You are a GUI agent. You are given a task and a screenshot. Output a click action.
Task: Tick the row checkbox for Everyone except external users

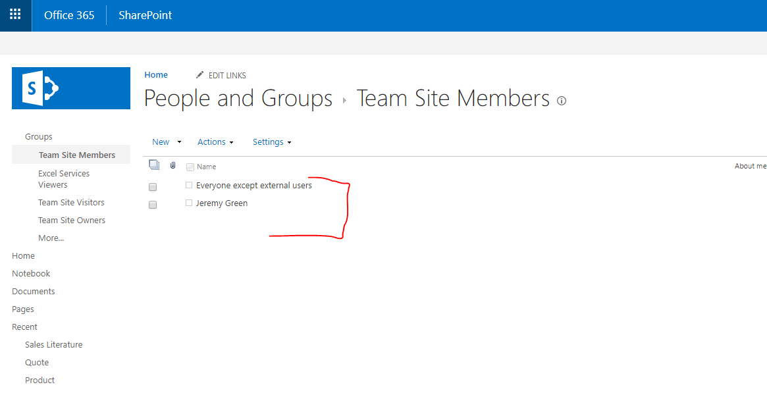[153, 187]
